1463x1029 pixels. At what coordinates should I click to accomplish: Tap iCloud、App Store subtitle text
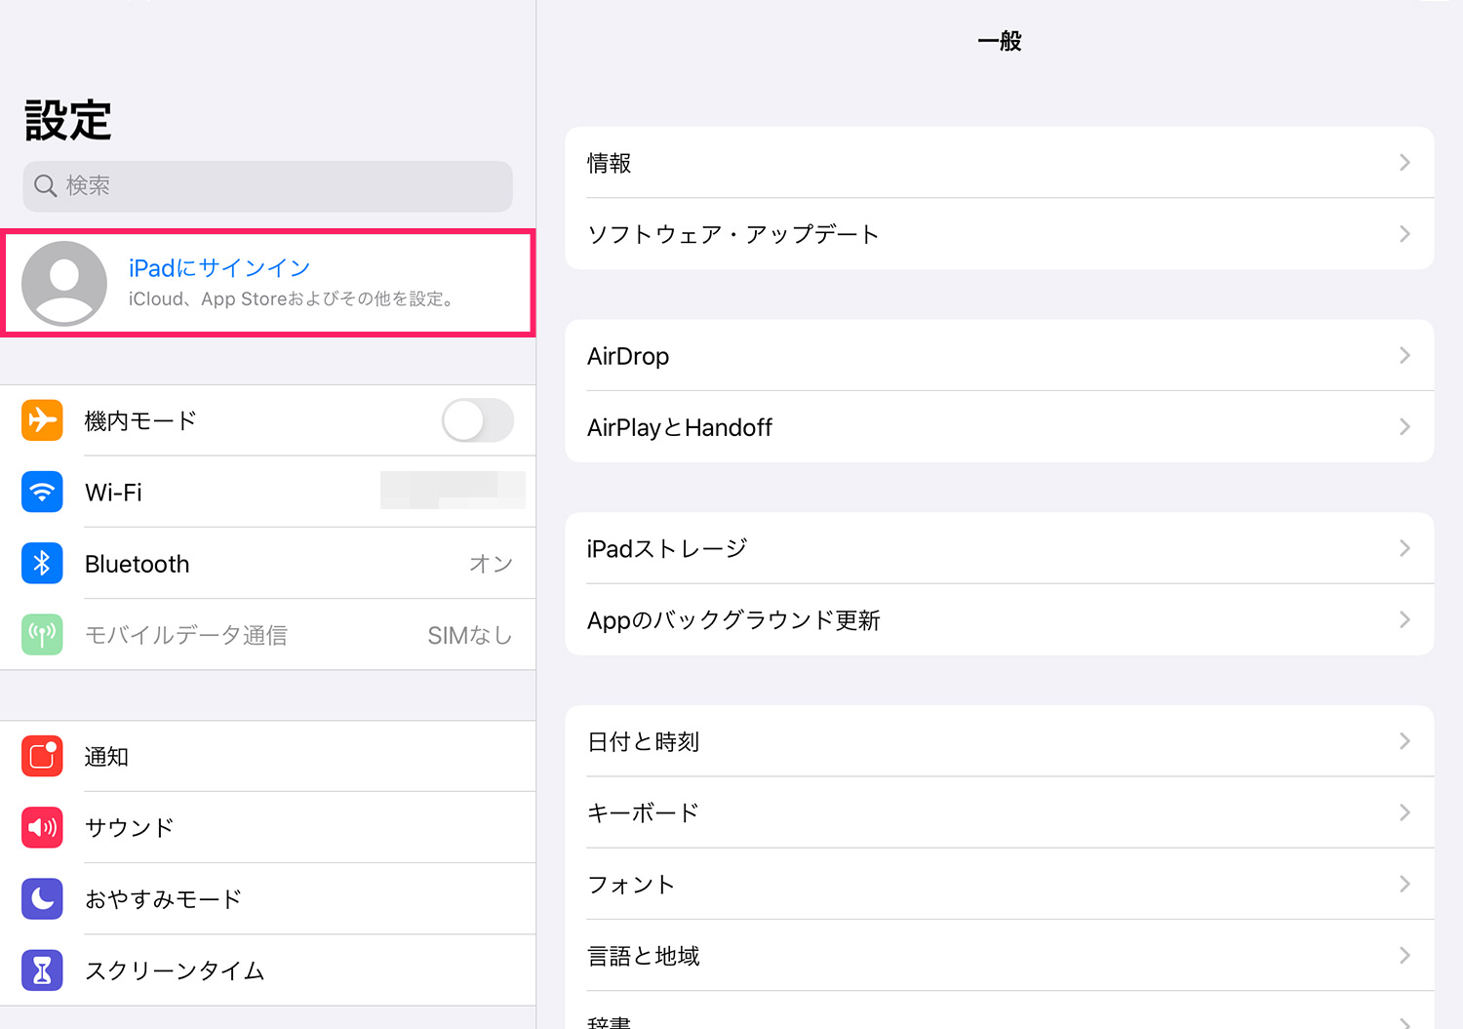pos(293,299)
